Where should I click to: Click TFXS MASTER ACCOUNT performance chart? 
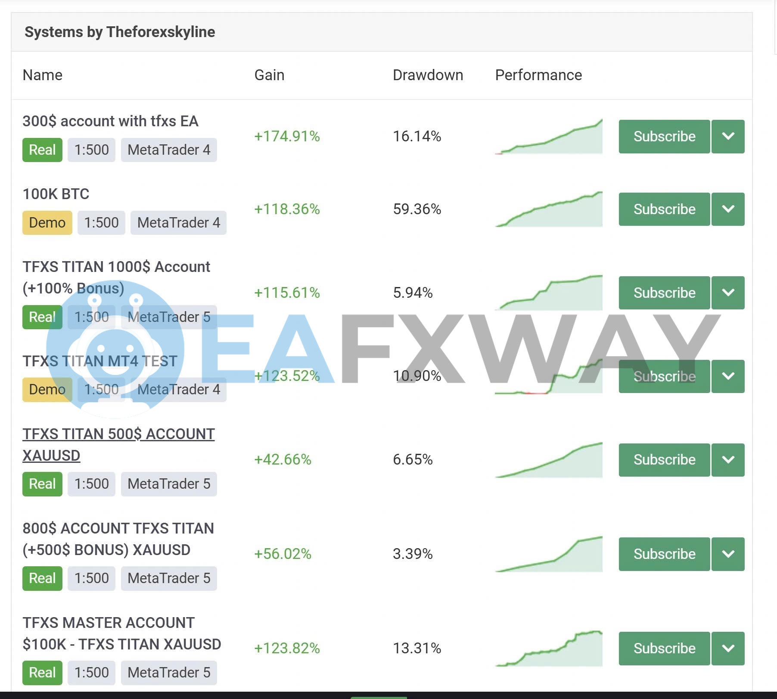(548, 649)
